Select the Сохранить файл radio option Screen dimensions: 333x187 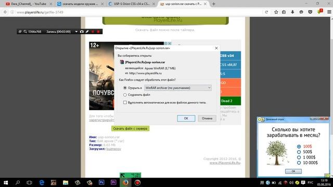pyautogui.click(x=125, y=95)
